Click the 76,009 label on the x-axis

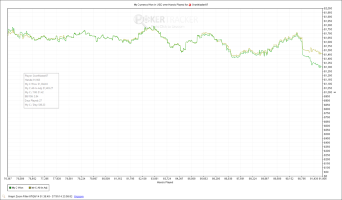pyautogui.click(x=20, y=179)
